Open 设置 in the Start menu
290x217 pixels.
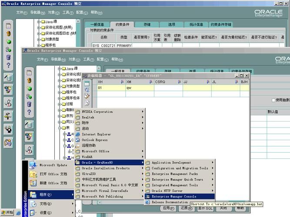51,213
